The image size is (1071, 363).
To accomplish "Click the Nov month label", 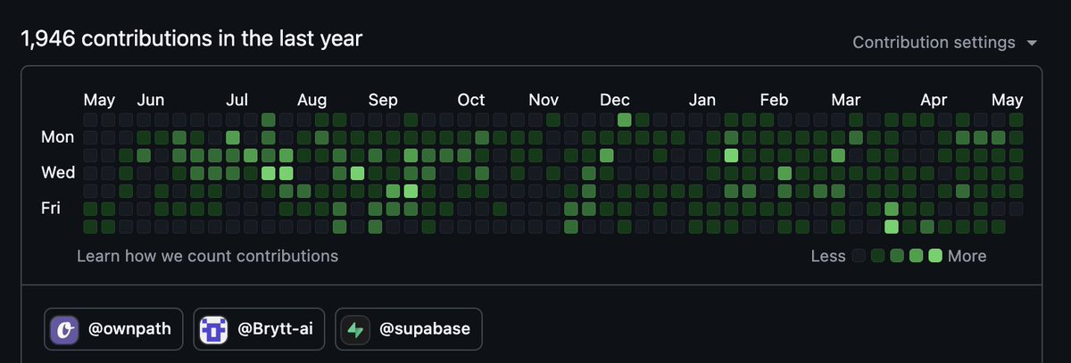I will (544, 99).
